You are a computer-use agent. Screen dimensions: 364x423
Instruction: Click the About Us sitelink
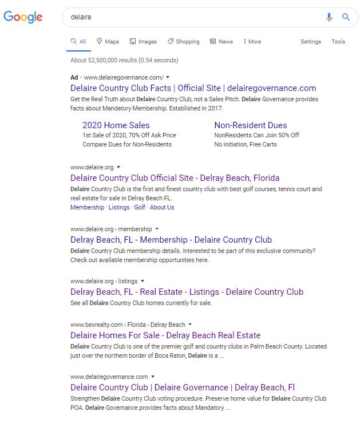pos(162,207)
